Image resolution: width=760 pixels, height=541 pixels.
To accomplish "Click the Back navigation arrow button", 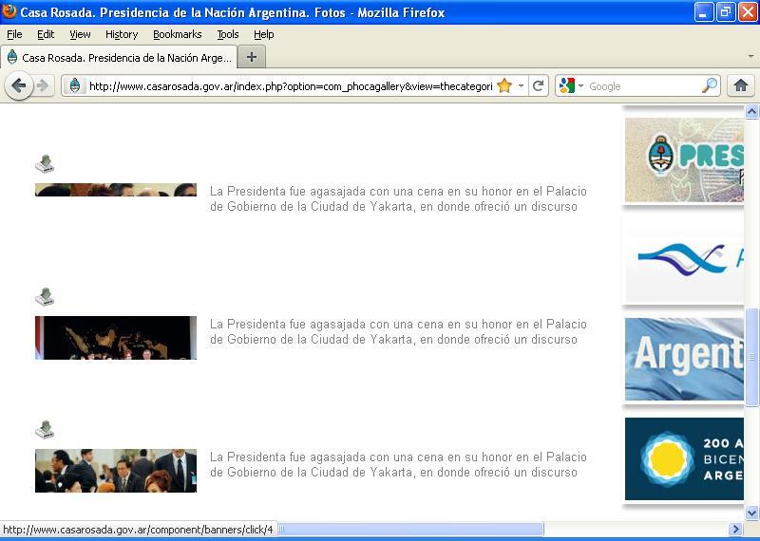I will [18, 85].
